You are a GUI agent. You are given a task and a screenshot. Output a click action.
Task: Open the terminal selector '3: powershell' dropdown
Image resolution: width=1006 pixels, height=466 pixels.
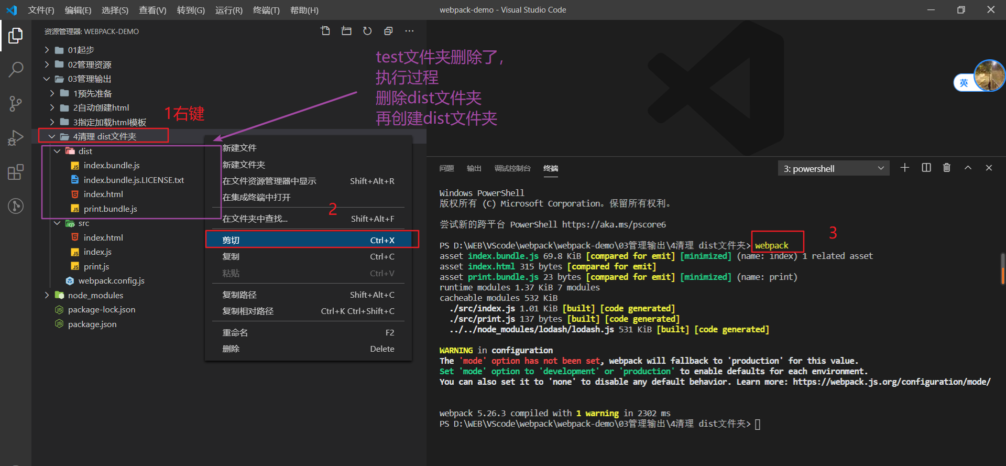click(x=834, y=168)
